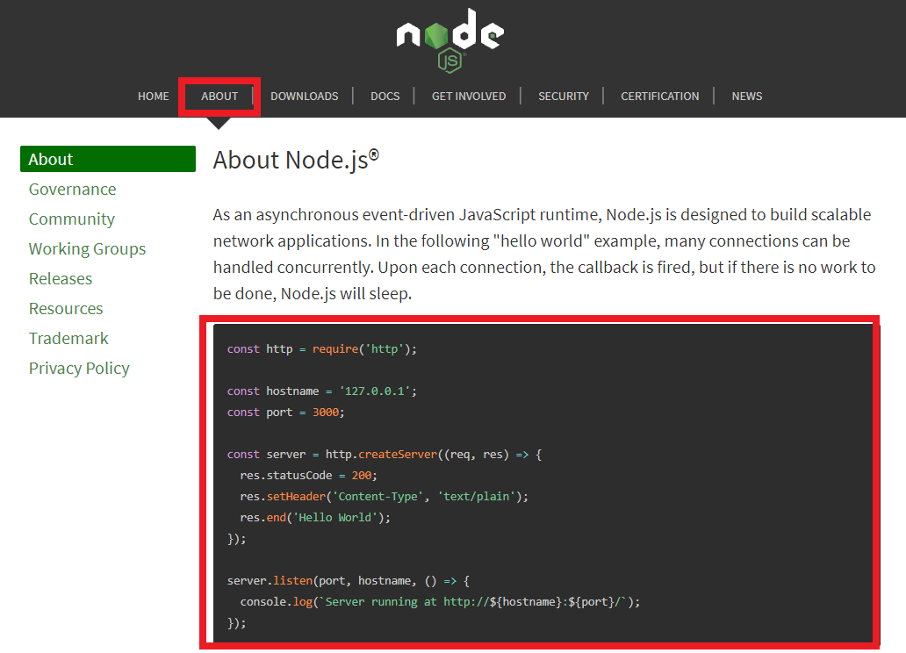Viewport: 906px width, 653px height.
Task: Open the GET INVOLVED nav item
Action: pos(469,96)
